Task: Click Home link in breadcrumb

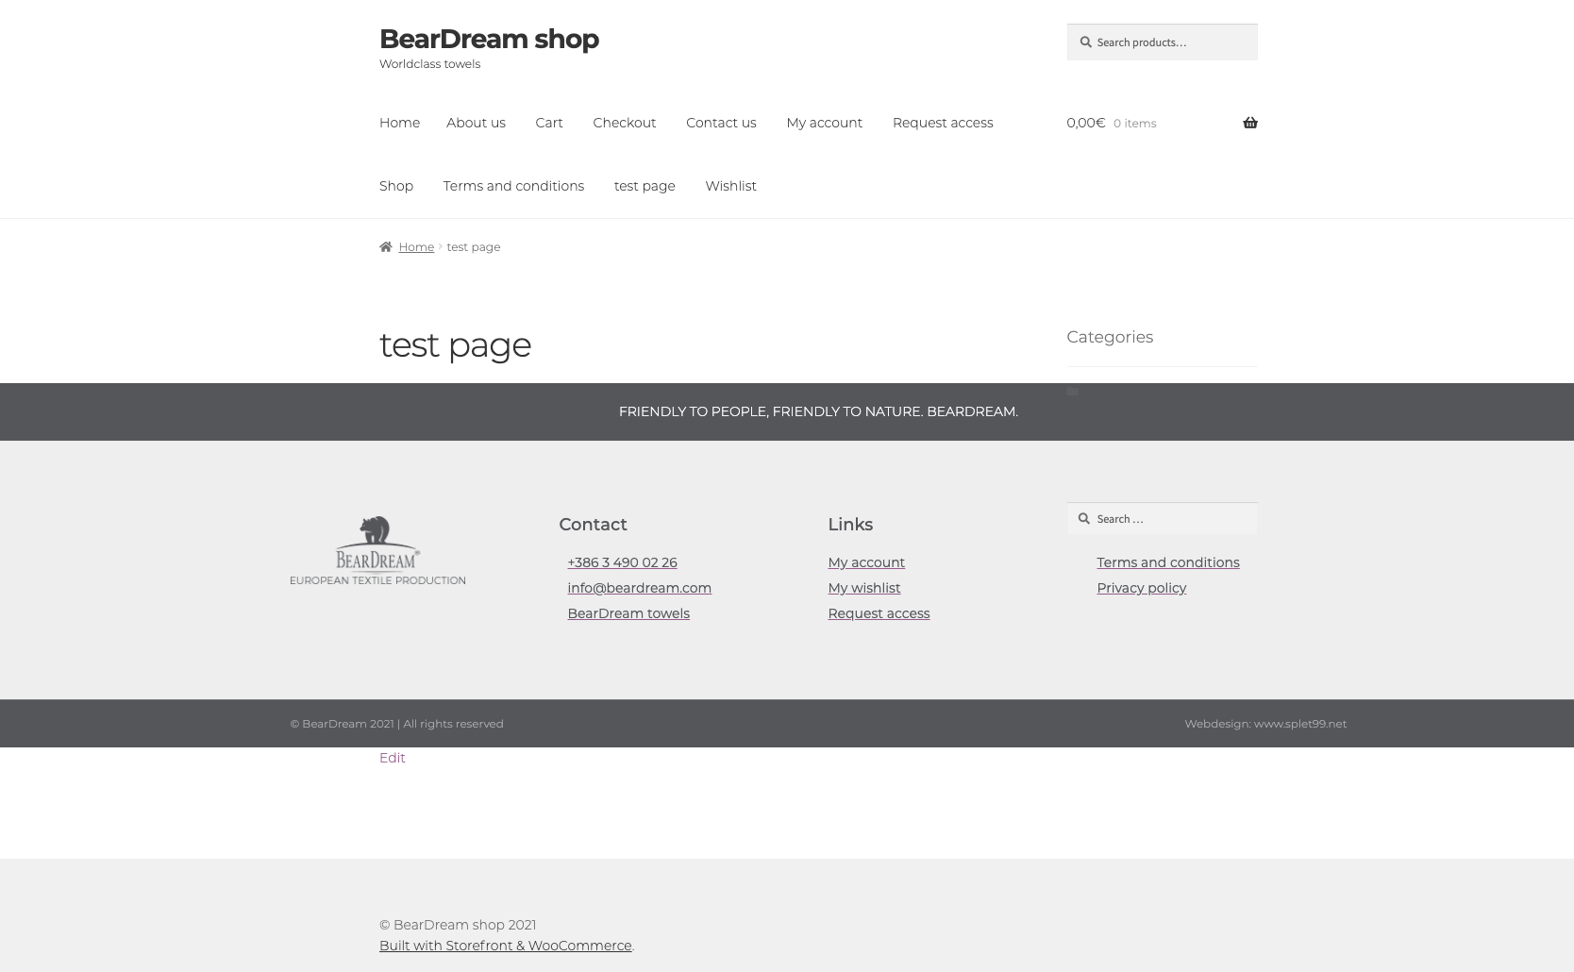Action: [x=416, y=247]
